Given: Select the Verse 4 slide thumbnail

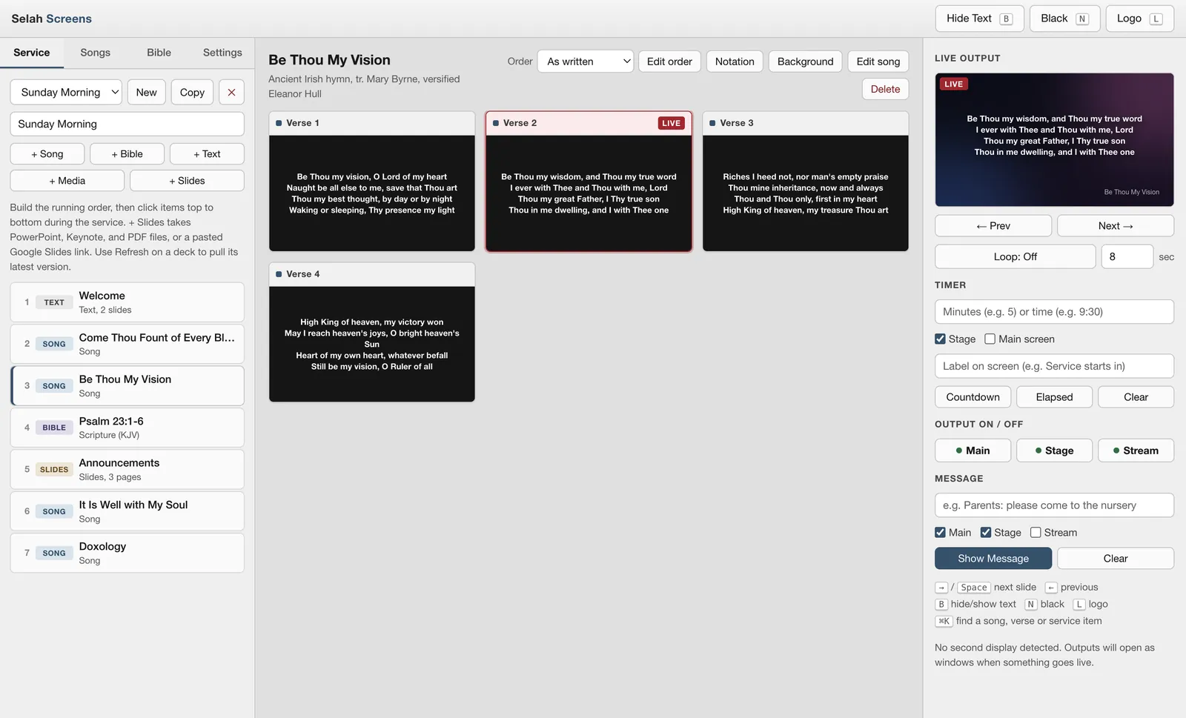Looking at the screenshot, I should [372, 333].
